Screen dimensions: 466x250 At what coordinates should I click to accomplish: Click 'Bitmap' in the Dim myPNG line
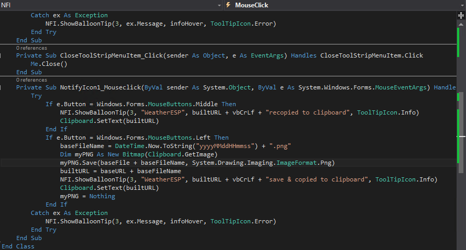[x=133, y=154]
